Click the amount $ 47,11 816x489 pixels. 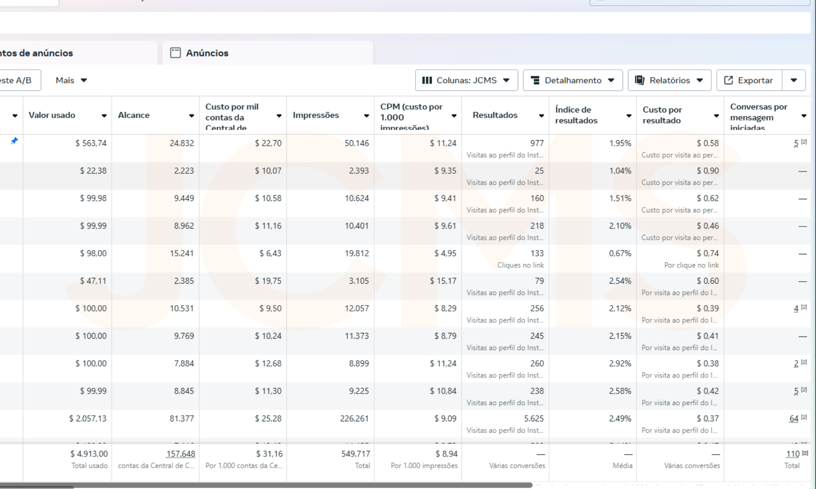93,281
